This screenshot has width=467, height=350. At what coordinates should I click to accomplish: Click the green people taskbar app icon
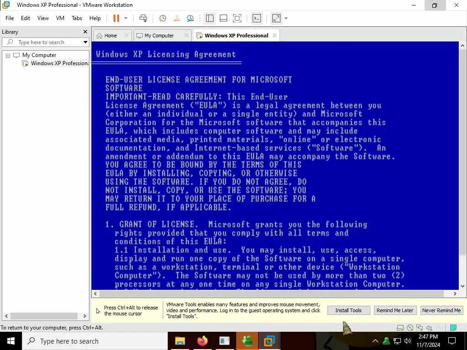(247, 341)
